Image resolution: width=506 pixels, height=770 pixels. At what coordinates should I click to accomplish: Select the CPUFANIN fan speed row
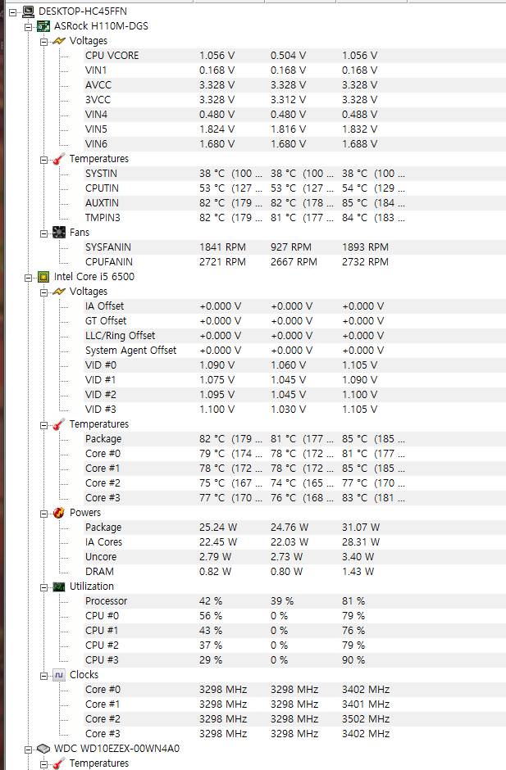(x=107, y=261)
